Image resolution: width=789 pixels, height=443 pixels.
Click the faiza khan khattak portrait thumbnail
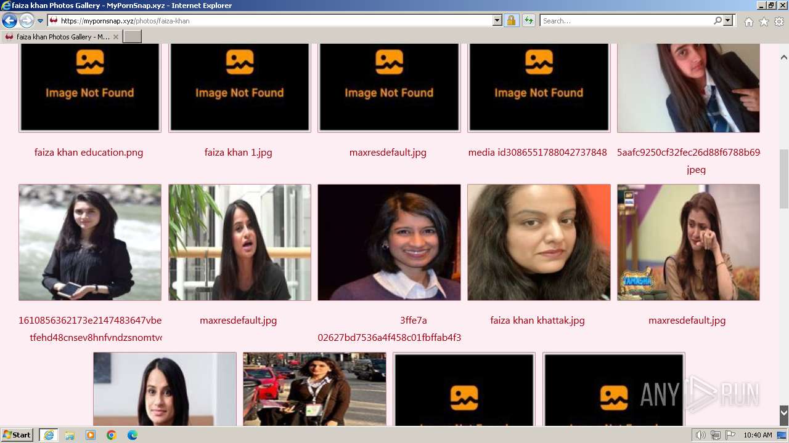[539, 242]
